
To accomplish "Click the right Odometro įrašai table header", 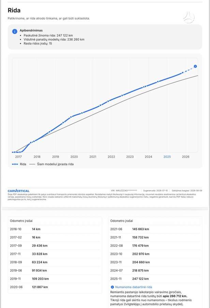I will 122,221.
